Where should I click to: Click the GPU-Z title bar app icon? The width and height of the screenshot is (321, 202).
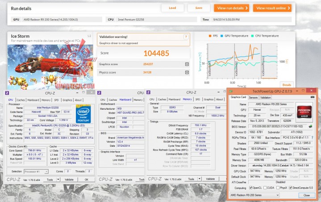pyautogui.click(x=231, y=91)
